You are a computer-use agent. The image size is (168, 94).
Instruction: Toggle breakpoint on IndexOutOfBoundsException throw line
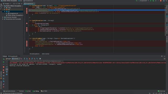[x=27, y=11]
